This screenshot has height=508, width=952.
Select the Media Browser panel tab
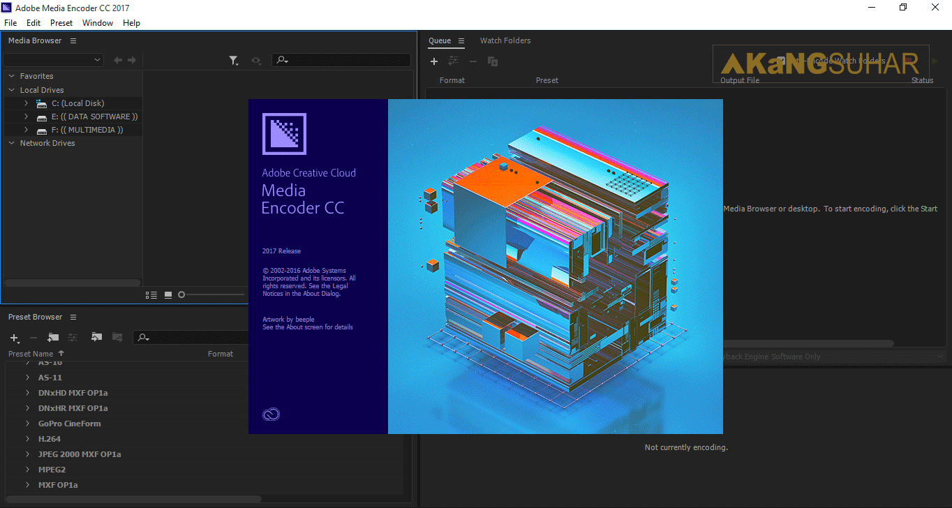35,40
